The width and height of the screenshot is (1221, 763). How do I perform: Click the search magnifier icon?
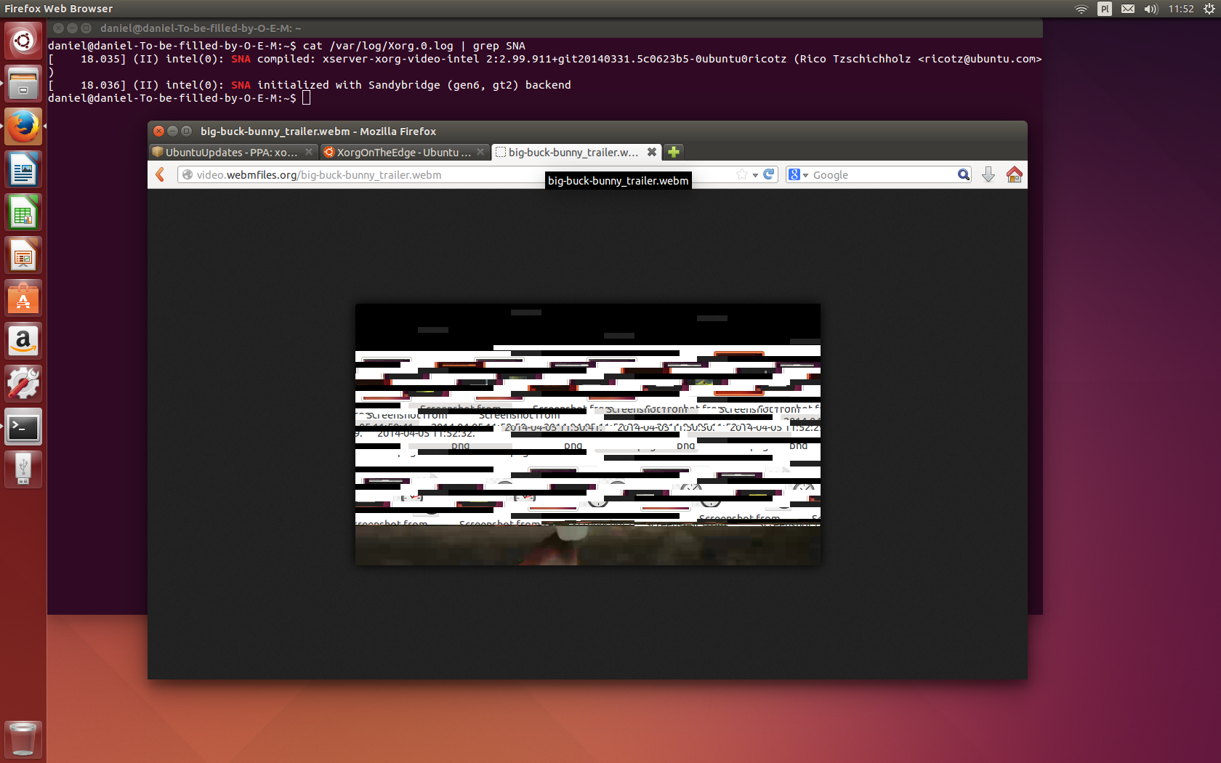click(x=963, y=174)
